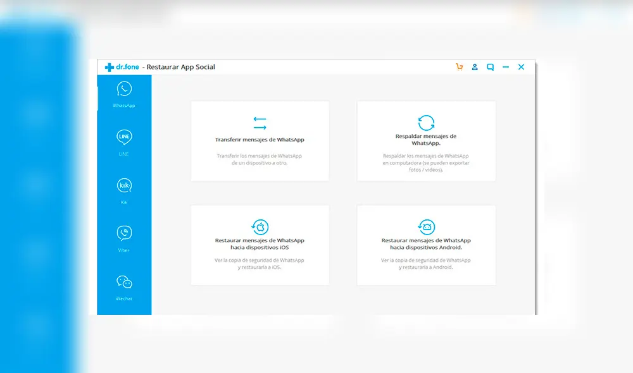Close the dr.fone window

[522, 67]
